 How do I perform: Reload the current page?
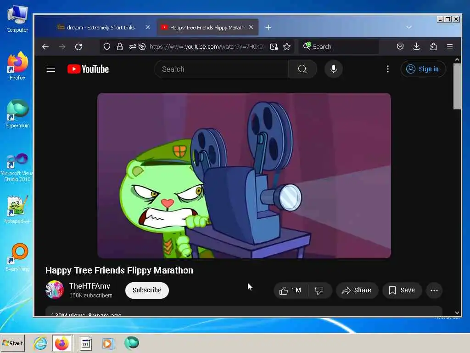78,46
